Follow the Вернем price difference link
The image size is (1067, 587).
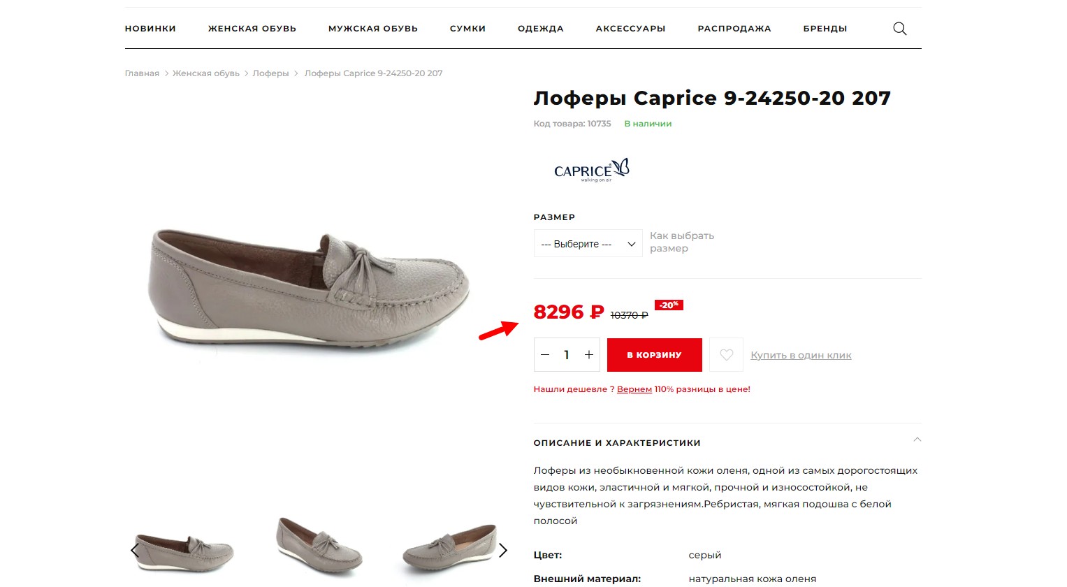point(634,389)
